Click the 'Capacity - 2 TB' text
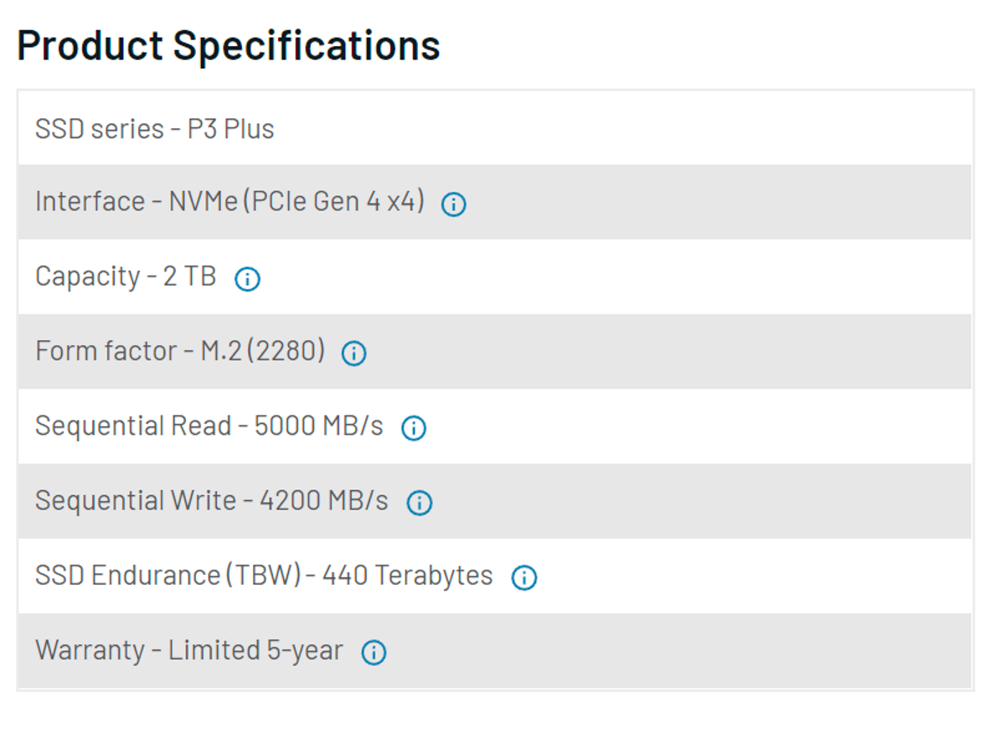This screenshot has width=1005, height=733. coord(126,276)
